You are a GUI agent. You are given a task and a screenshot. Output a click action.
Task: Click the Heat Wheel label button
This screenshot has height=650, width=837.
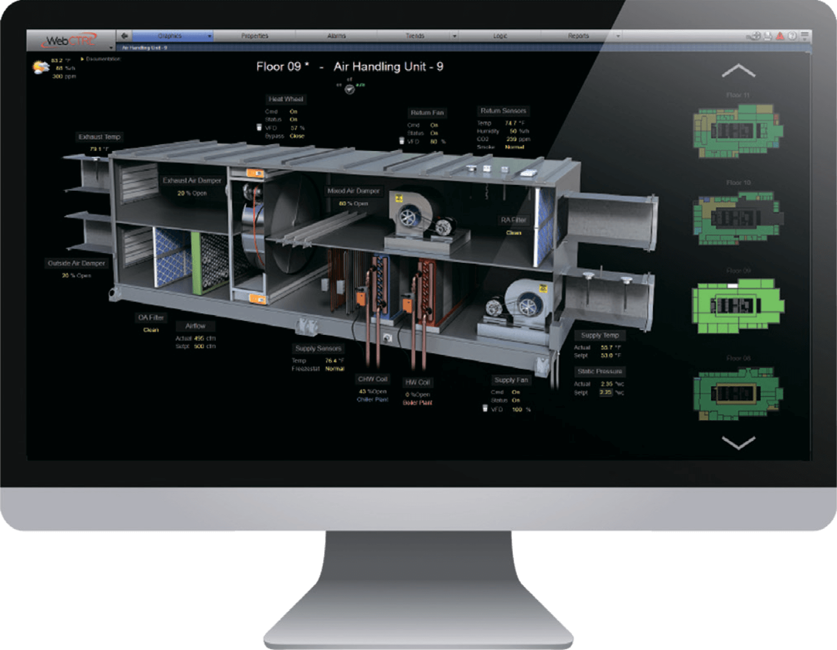pyautogui.click(x=286, y=99)
